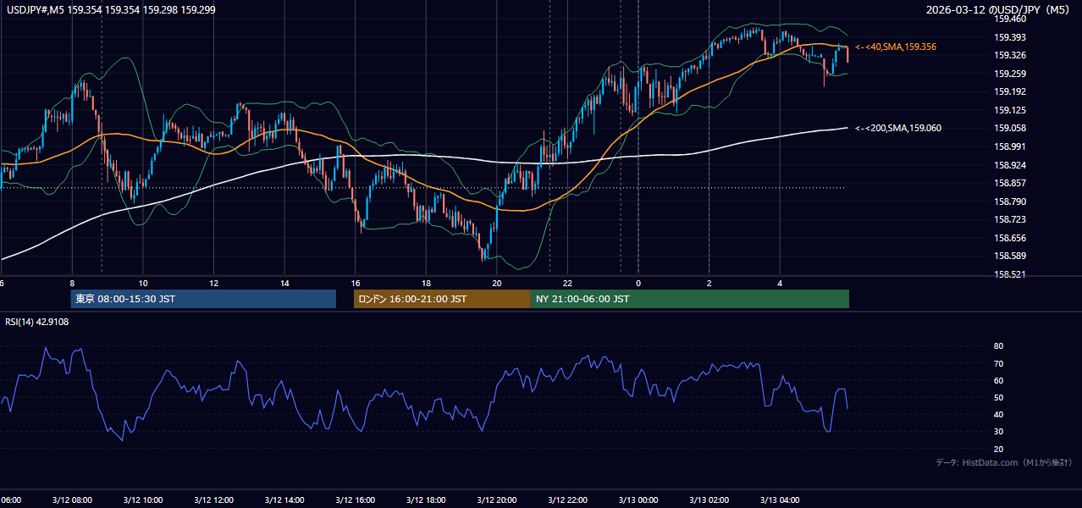Click the bottom date label 3/12 08:00

click(x=71, y=500)
